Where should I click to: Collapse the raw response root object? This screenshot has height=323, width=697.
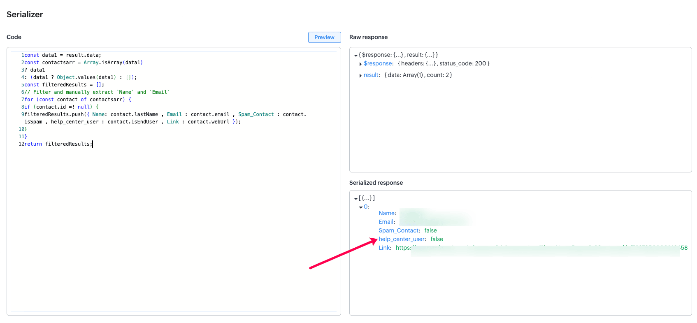coord(356,55)
